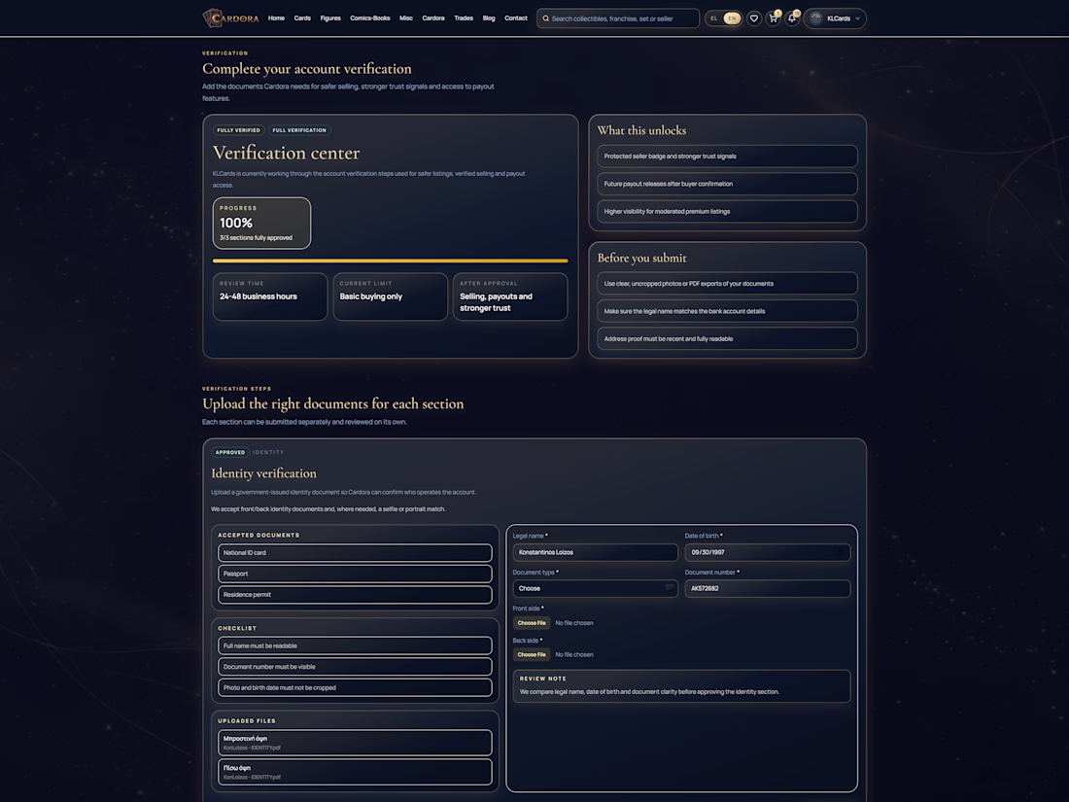Click the Fully Verified badge
The image size is (1069, 802).
[238, 130]
